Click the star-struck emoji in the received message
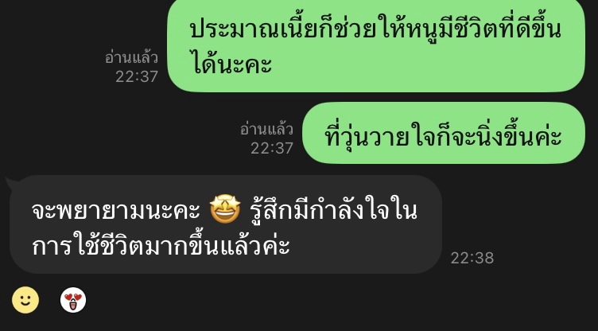This screenshot has height=331, width=598. (x=225, y=209)
